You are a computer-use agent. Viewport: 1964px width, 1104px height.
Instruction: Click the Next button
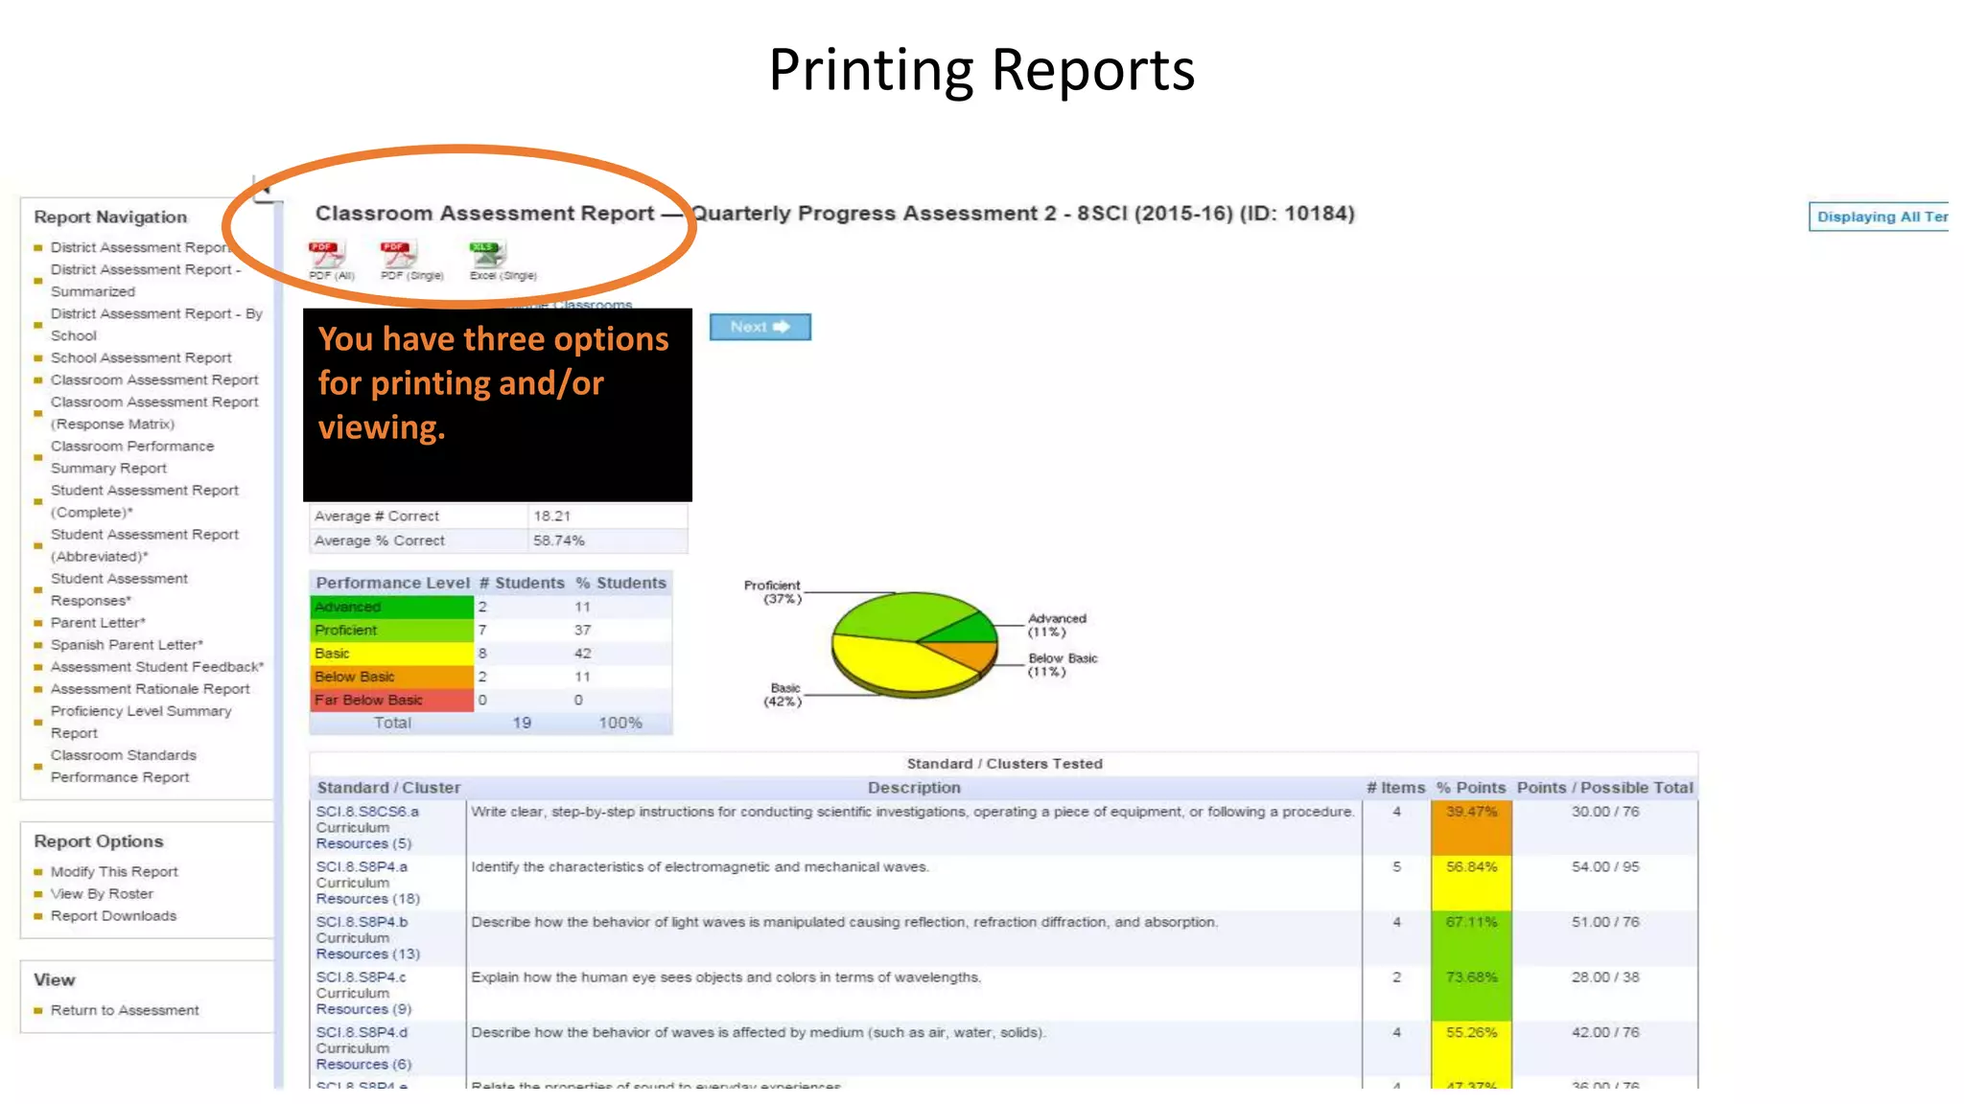click(760, 327)
